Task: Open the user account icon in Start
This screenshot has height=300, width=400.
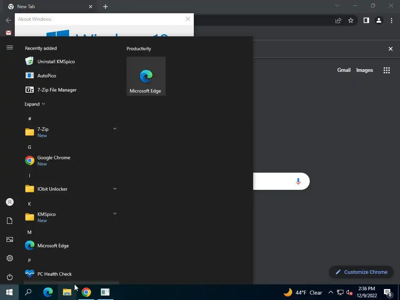Action: coord(10,202)
